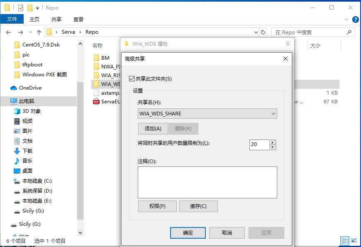361x247 pixels.
Task: Open the help question mark icon
Action: coord(356,19)
